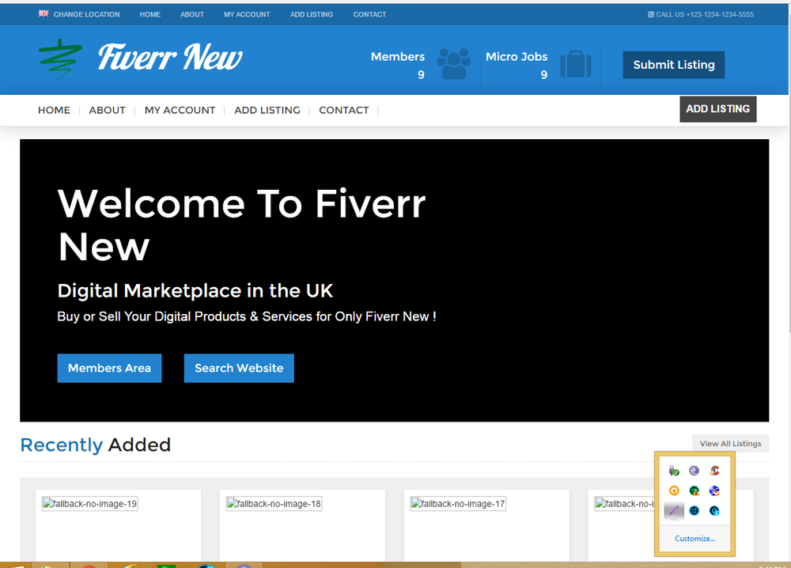Click Change Location in the top bar
This screenshot has height=568, width=791.
pyautogui.click(x=87, y=14)
